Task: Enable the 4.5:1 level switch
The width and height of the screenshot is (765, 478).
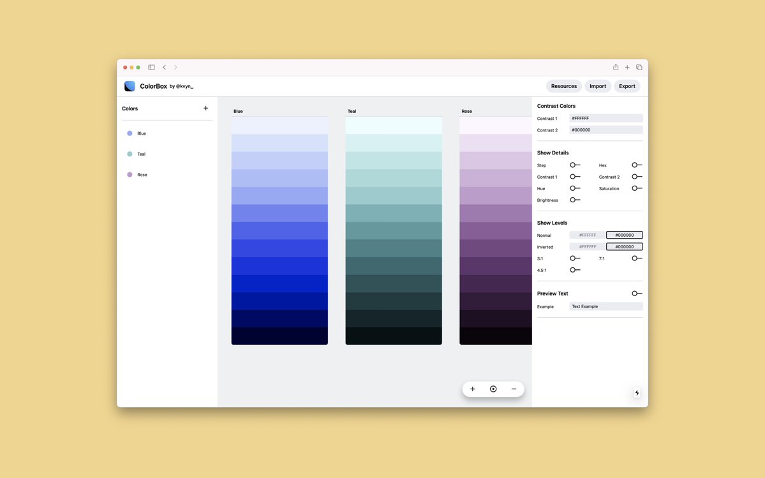Action: (x=576, y=270)
